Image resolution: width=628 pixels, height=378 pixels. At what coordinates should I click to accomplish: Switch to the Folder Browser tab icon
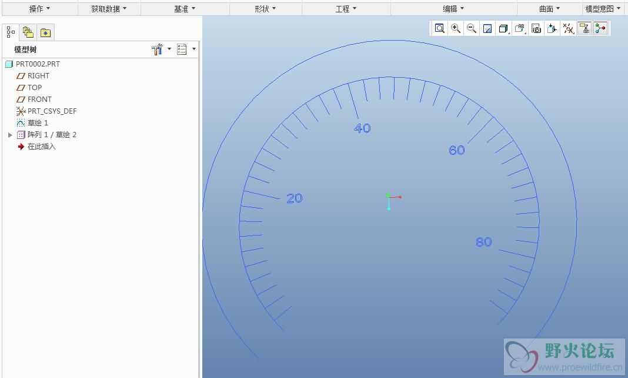(x=28, y=32)
